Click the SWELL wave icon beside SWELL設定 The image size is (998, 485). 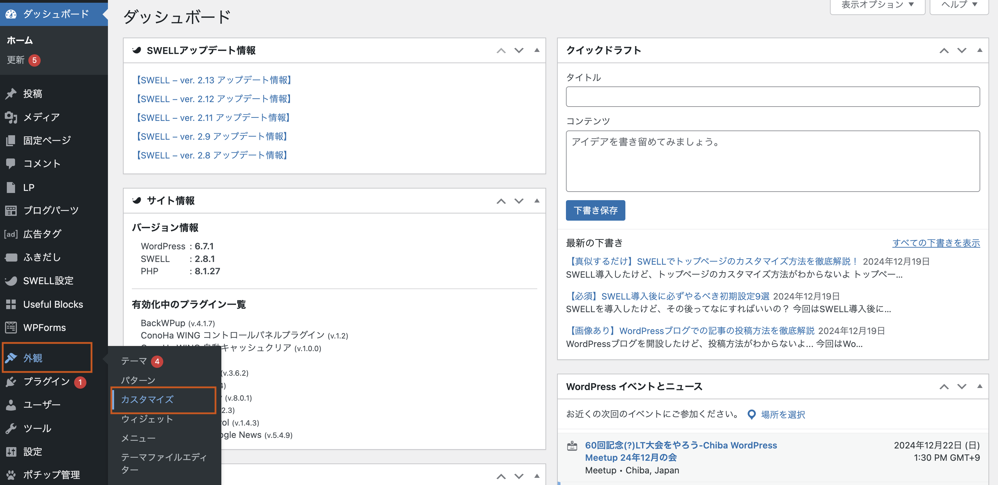pyautogui.click(x=11, y=280)
